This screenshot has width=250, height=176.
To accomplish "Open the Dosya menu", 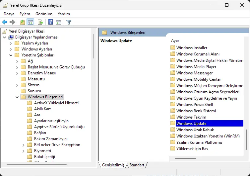I will click(x=9, y=14).
